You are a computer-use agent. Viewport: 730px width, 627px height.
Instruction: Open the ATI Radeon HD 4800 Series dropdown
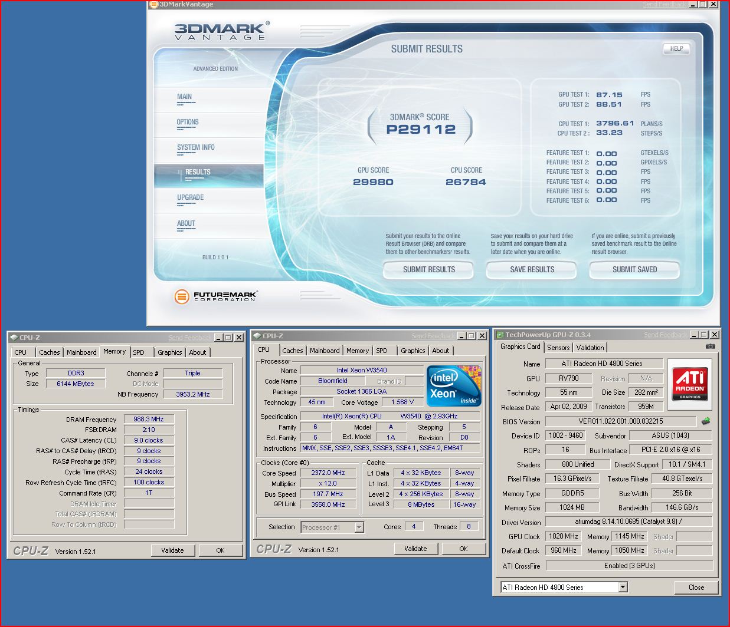(x=623, y=587)
